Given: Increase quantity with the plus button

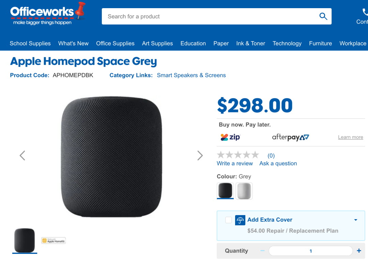Looking at the screenshot, I should coord(359,250).
